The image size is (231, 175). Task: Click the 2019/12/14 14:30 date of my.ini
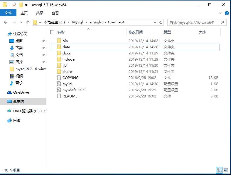point(143,84)
